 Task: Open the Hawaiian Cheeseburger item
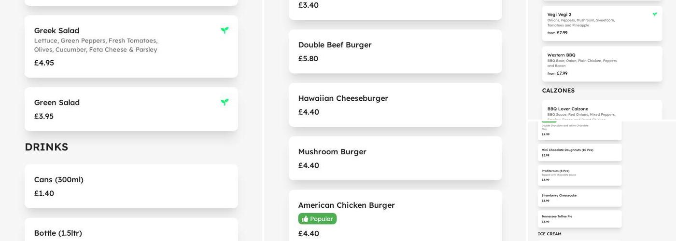(x=395, y=105)
